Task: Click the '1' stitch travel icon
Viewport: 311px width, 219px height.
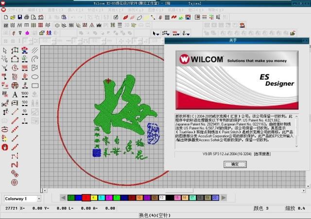Action: point(25,121)
